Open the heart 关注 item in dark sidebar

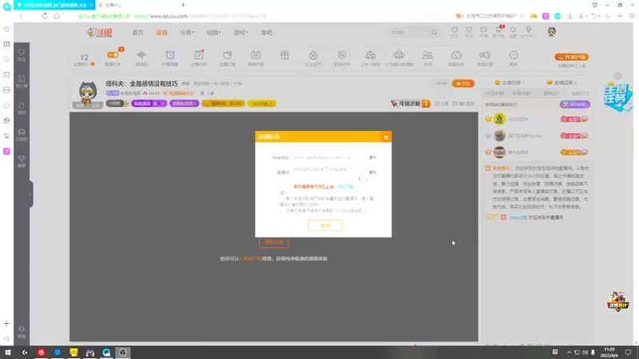(x=22, y=55)
